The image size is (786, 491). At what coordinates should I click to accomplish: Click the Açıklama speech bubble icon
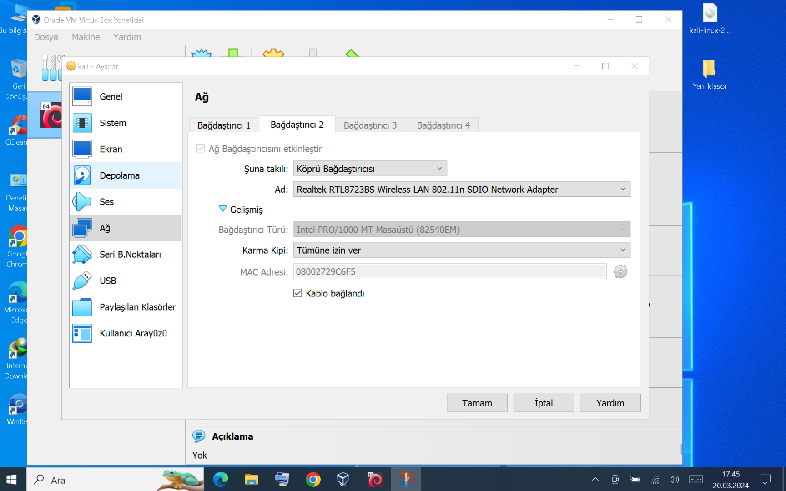[199, 436]
